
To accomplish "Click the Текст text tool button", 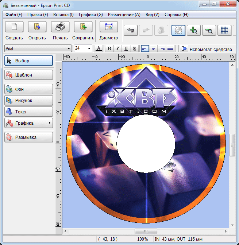I will tap(28, 112).
